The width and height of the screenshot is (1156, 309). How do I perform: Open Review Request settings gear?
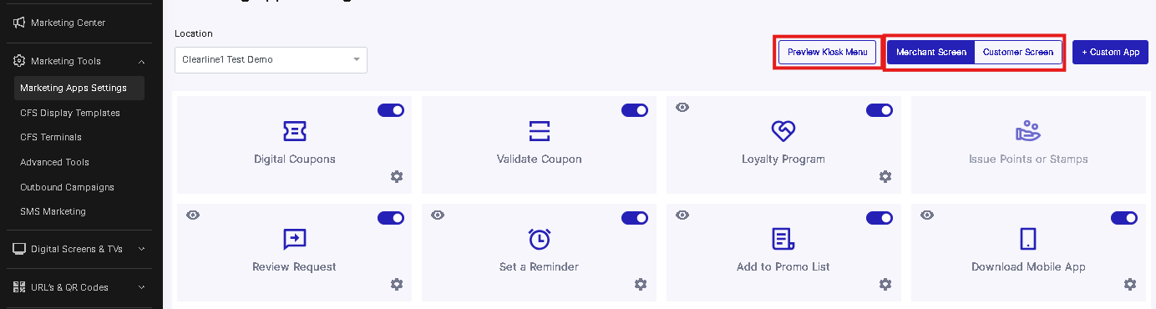[397, 284]
